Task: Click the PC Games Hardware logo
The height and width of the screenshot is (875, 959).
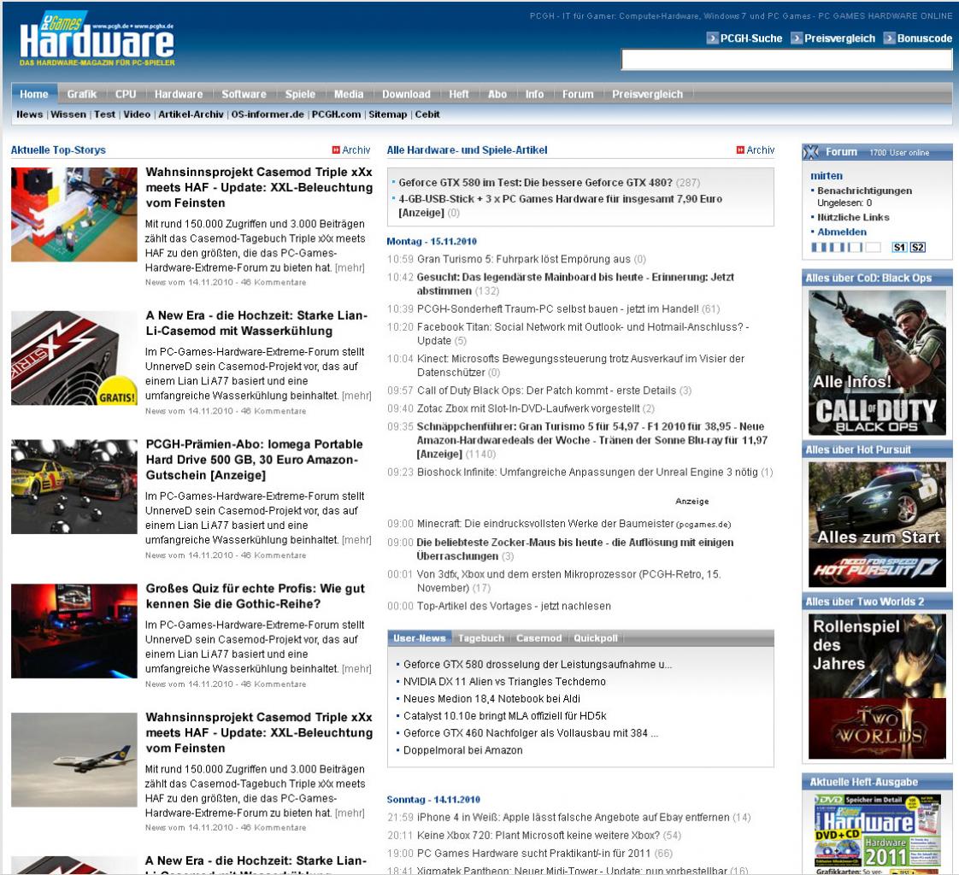Action: pos(97,40)
